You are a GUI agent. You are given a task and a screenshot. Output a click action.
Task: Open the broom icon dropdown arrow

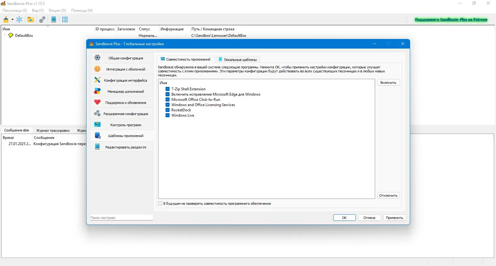click(12, 19)
